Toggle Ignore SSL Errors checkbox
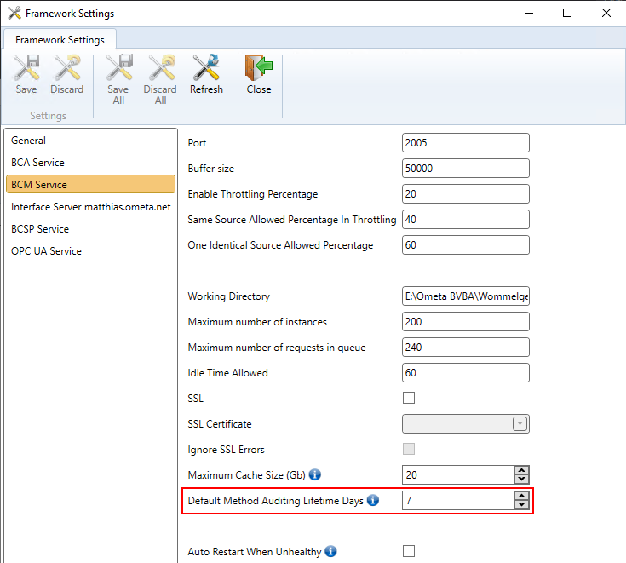Viewport: 626px width, 563px height. [409, 449]
